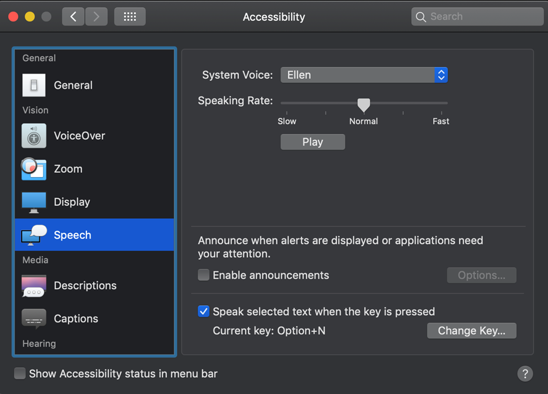Click the Captions icon in sidebar
The height and width of the screenshot is (394, 548).
point(34,319)
